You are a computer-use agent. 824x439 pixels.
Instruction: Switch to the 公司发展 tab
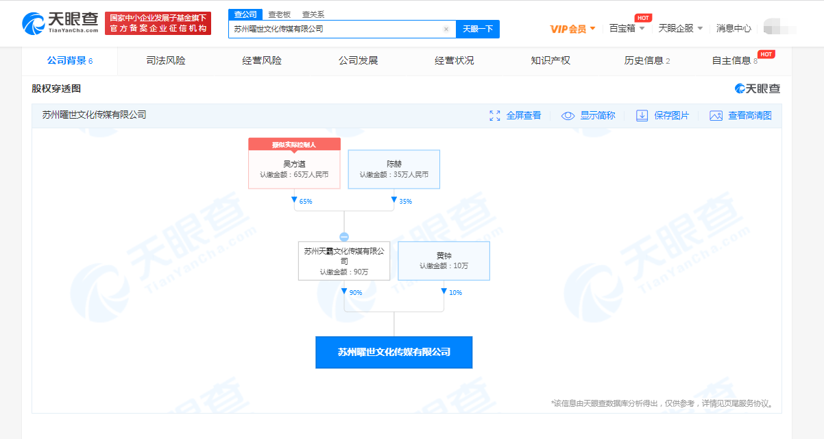pos(358,60)
